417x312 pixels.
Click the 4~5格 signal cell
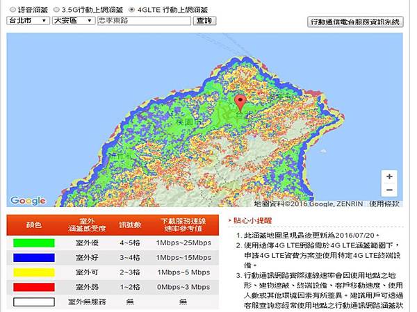(130, 243)
